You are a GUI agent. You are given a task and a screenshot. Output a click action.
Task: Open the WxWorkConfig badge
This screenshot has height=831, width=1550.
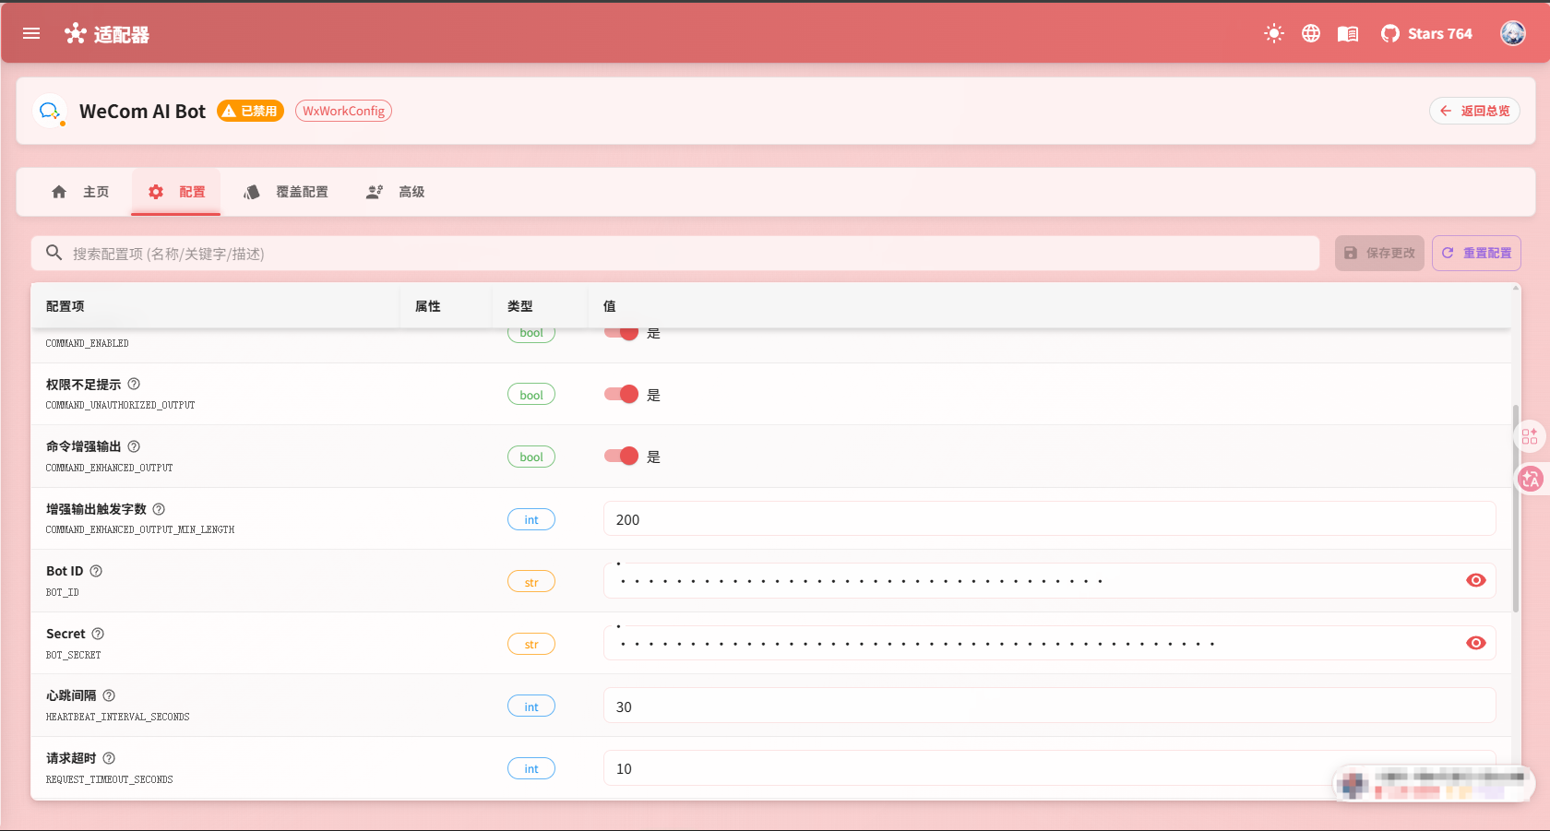click(x=343, y=110)
